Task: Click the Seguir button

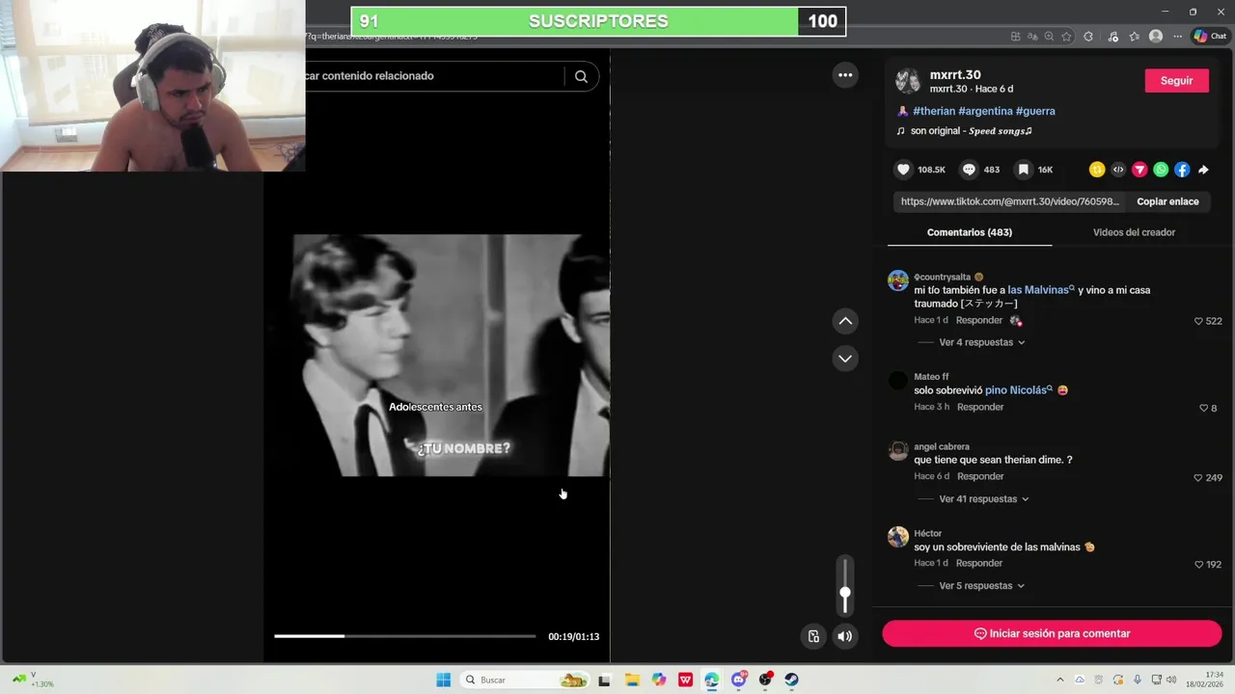Action: tap(1176, 81)
